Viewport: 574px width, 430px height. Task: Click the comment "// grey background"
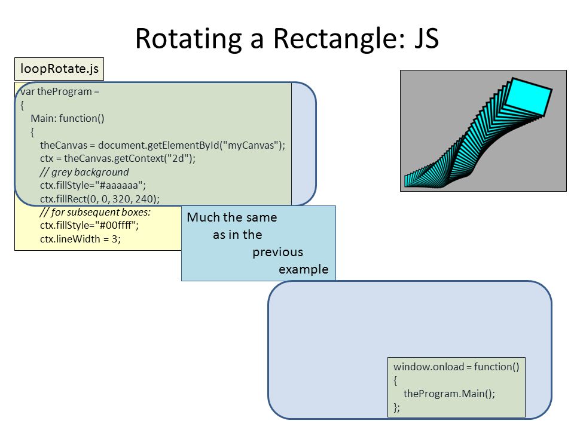[x=84, y=172]
